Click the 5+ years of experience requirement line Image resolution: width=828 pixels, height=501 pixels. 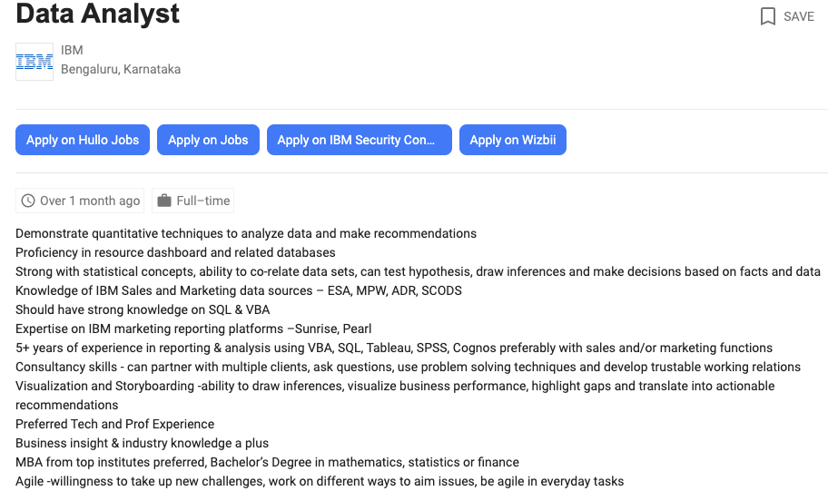pyautogui.click(x=394, y=348)
